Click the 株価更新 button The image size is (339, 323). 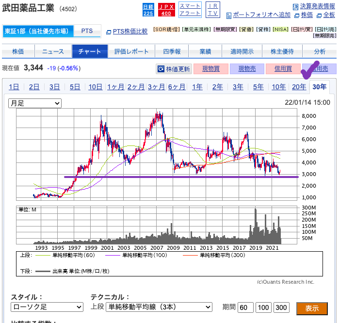(174, 69)
